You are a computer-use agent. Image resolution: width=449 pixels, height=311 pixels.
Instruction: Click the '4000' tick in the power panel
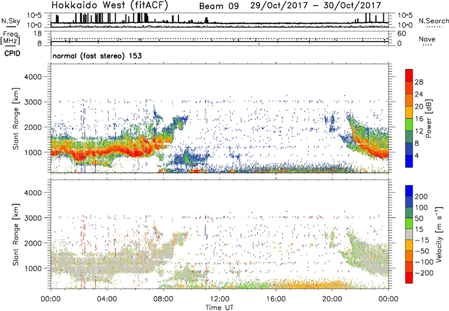[x=33, y=77]
